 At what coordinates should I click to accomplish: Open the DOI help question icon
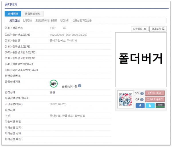pos(142,93)
